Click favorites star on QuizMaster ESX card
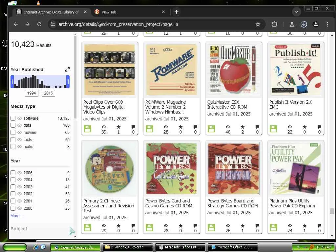 242,127
